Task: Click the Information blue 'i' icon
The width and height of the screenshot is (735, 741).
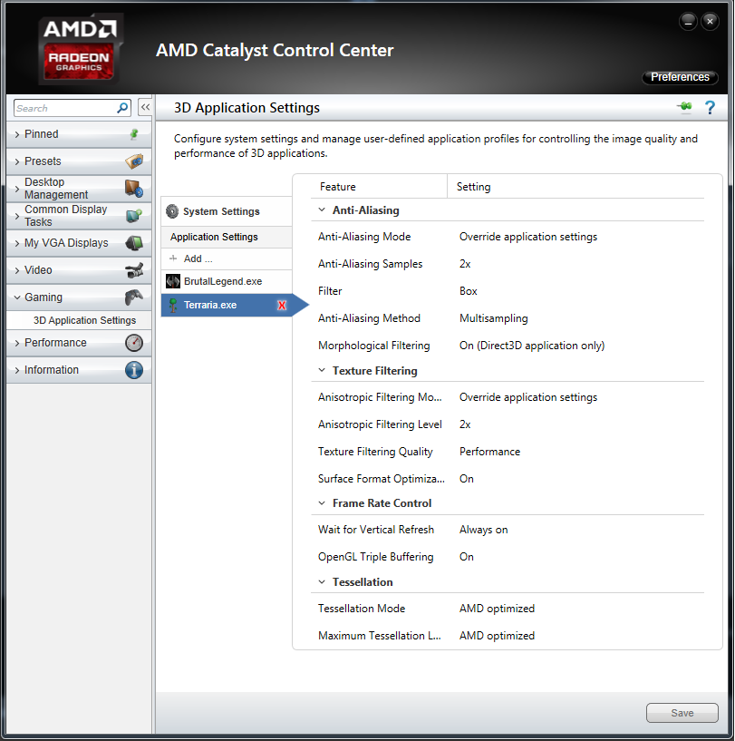Action: point(134,370)
